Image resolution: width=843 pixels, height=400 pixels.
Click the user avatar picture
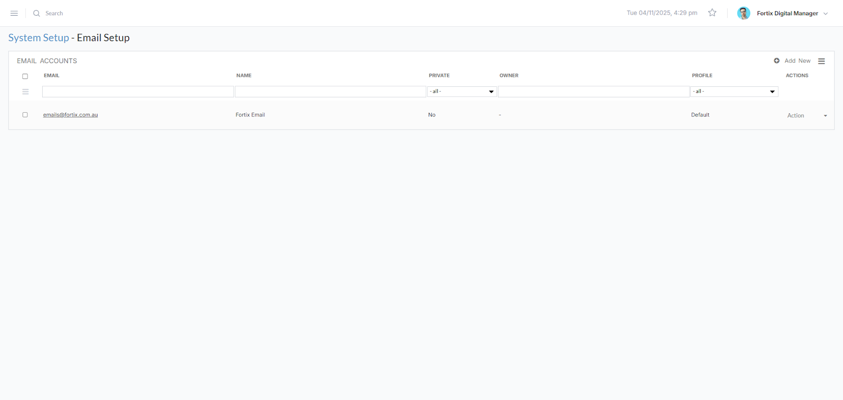pyautogui.click(x=743, y=13)
